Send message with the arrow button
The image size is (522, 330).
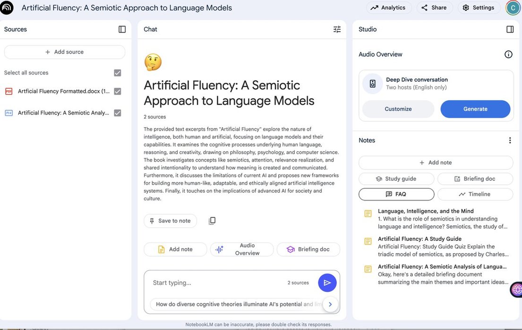coord(327,283)
